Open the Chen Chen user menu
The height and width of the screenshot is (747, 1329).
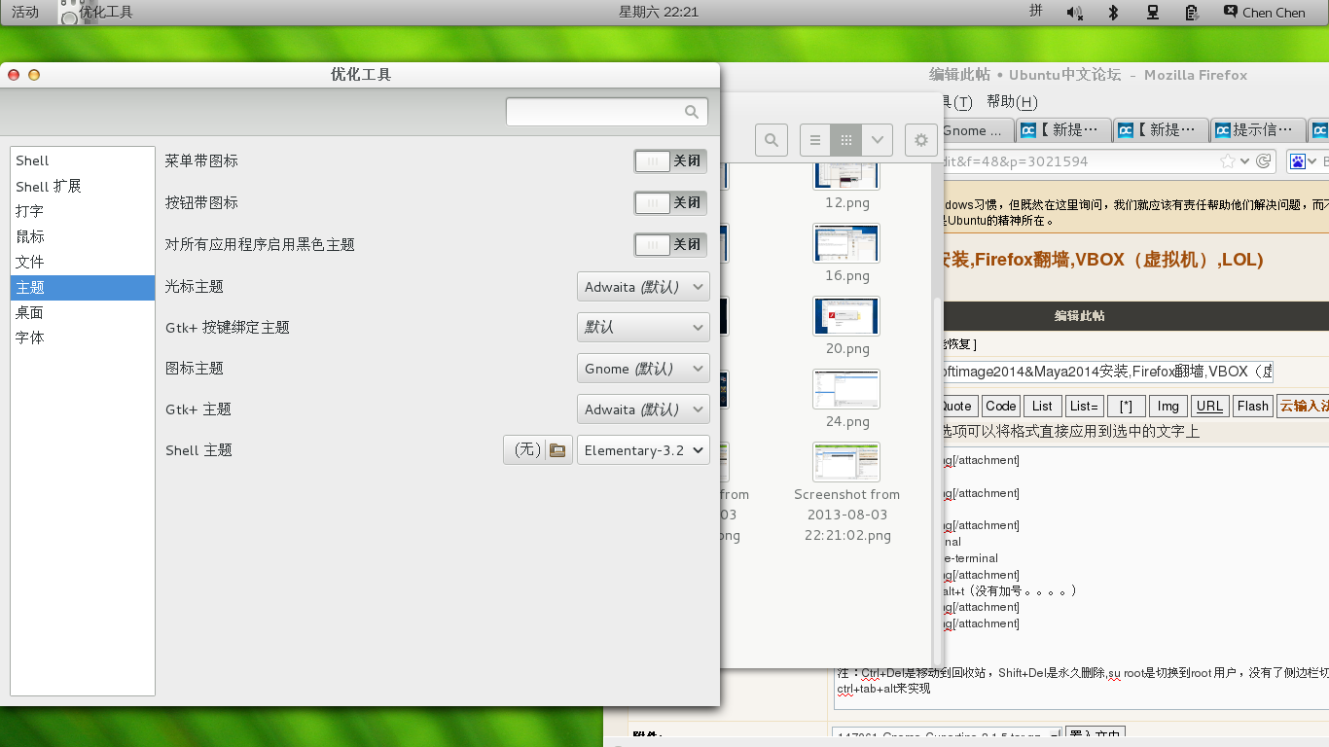[x=1265, y=13]
